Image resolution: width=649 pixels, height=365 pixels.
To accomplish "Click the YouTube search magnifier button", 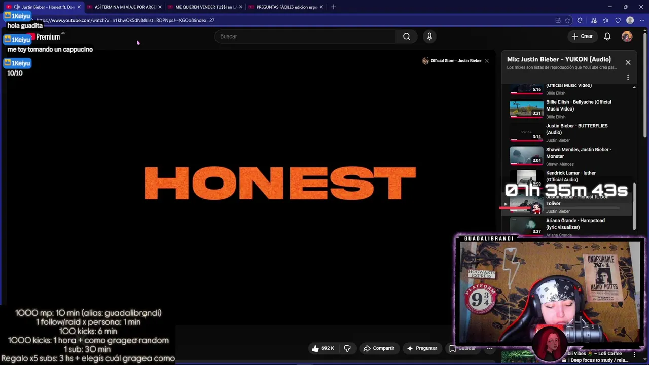I will tap(407, 36).
